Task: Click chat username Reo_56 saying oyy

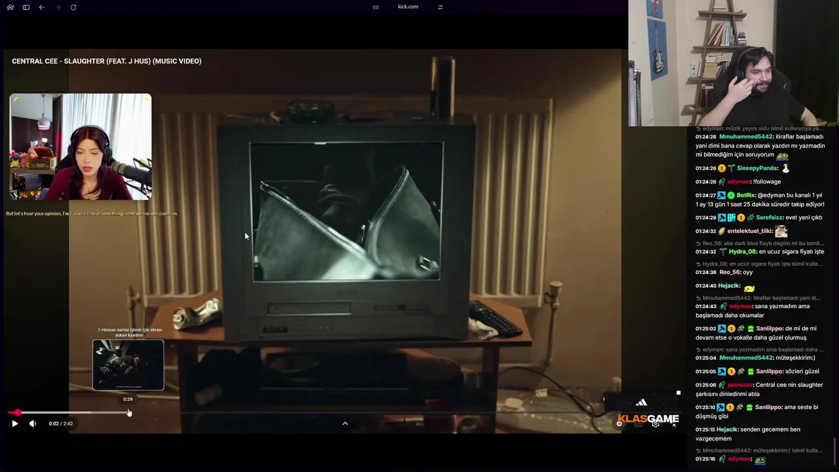Action: tap(729, 272)
